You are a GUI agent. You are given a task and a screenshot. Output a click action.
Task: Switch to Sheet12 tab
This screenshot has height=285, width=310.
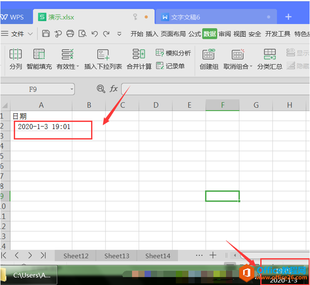(76, 256)
